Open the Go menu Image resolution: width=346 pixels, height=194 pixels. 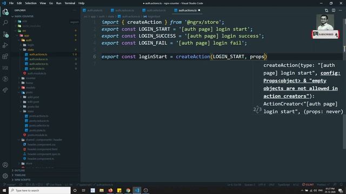tap(51, 3)
